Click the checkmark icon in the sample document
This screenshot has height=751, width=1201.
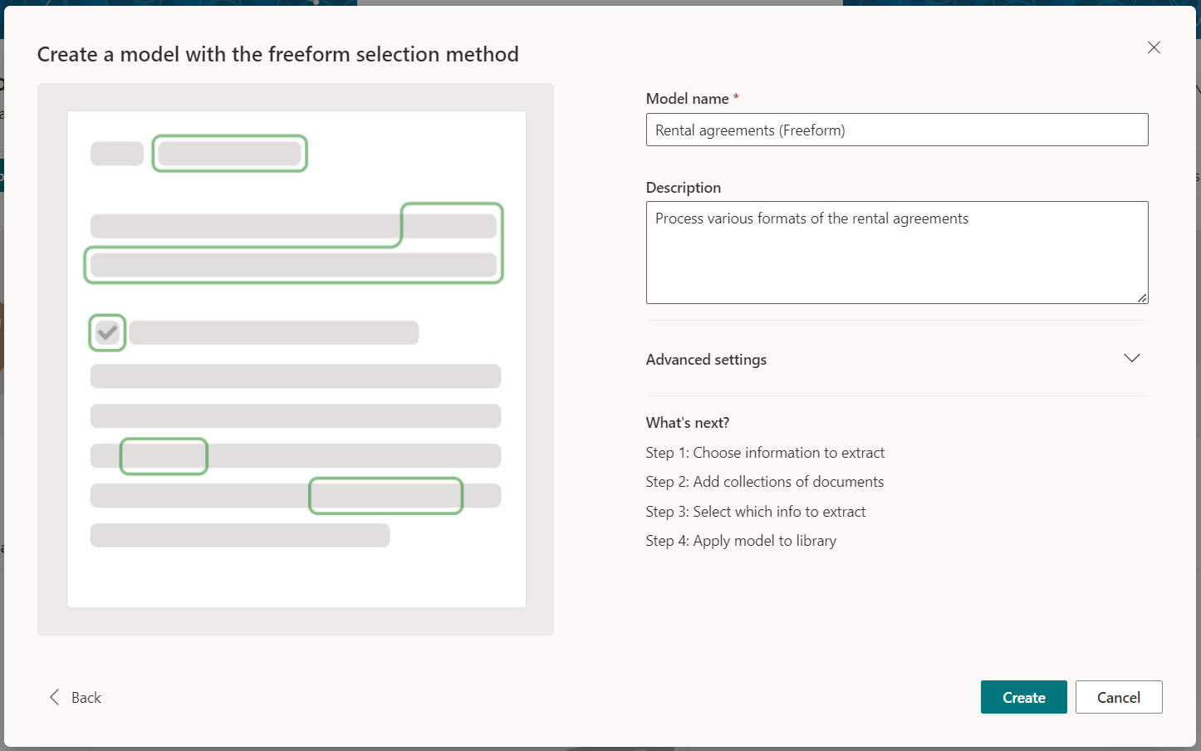(107, 333)
